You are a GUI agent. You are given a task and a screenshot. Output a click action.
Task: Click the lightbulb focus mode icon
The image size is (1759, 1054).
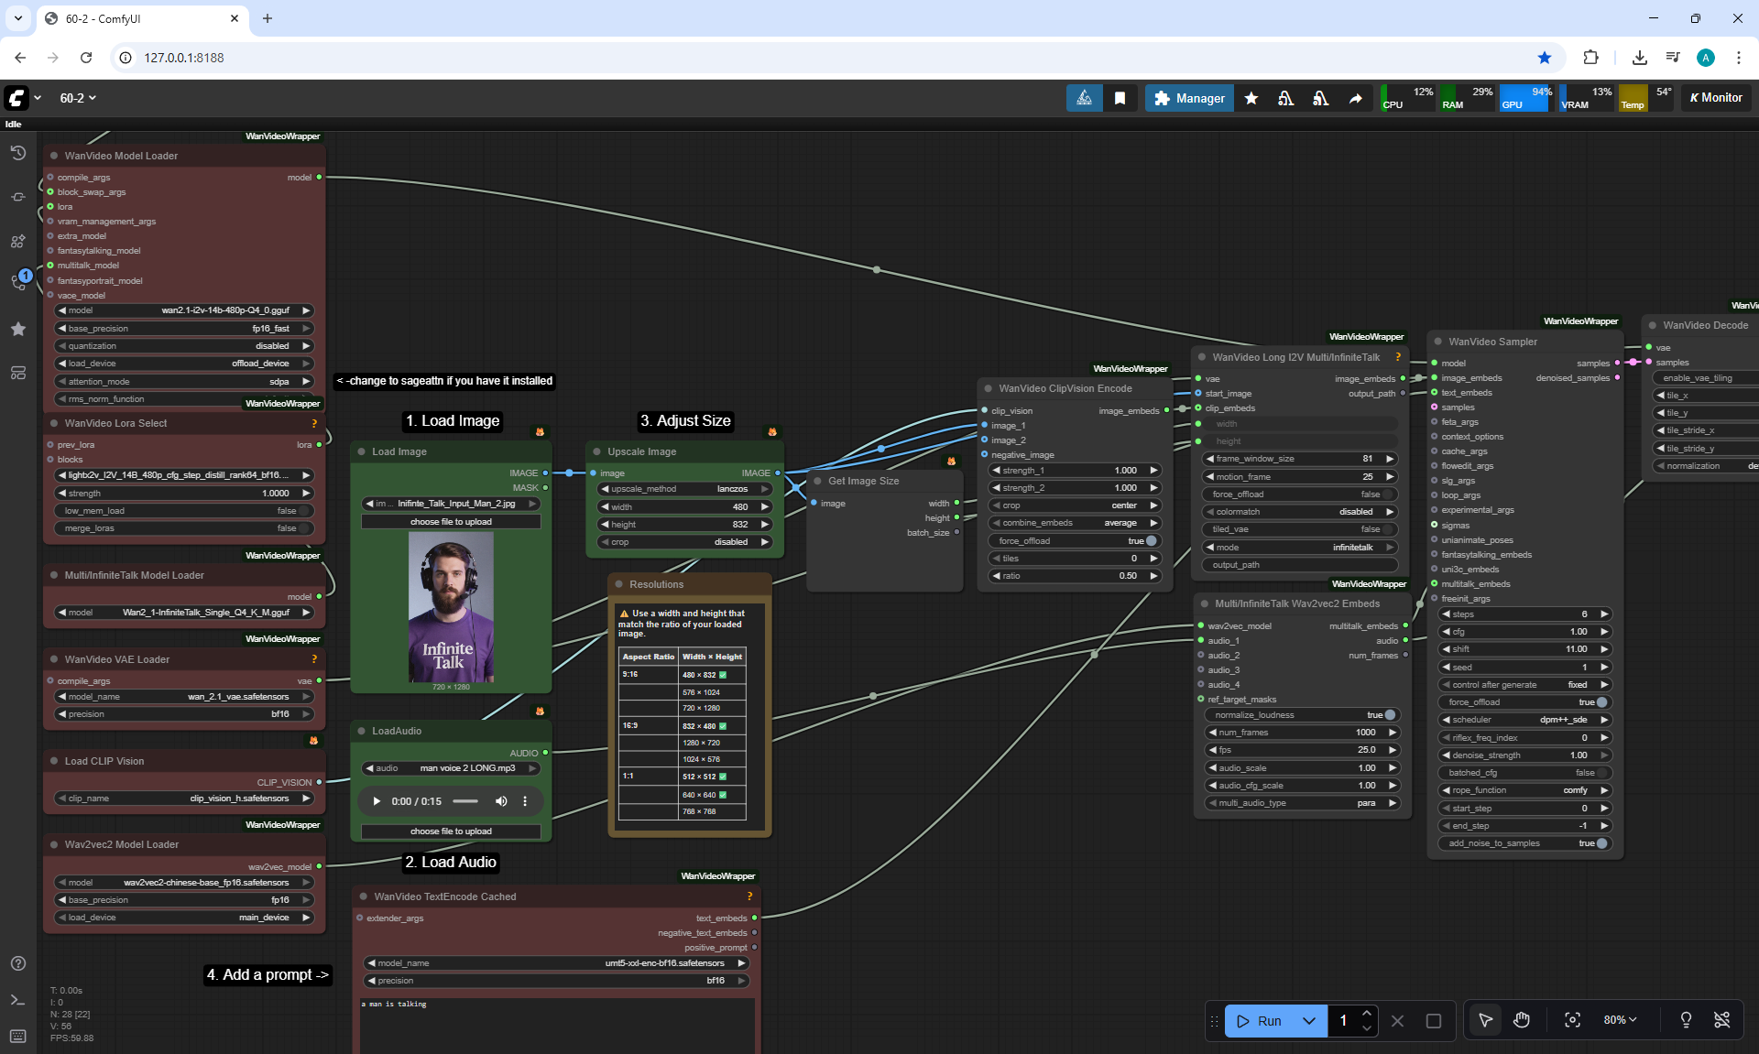tap(1686, 1020)
